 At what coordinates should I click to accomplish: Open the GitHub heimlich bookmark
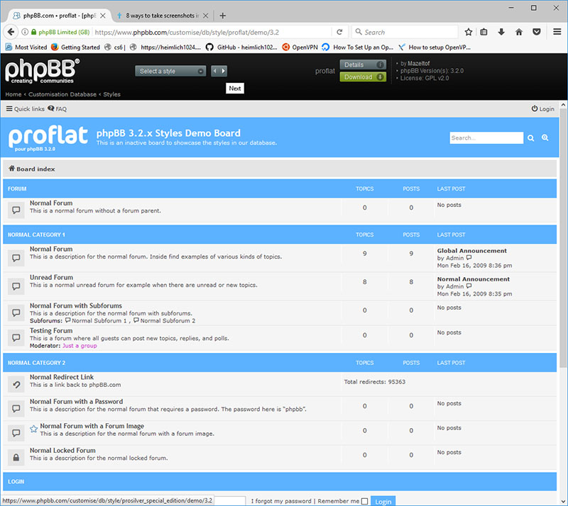pos(241,47)
